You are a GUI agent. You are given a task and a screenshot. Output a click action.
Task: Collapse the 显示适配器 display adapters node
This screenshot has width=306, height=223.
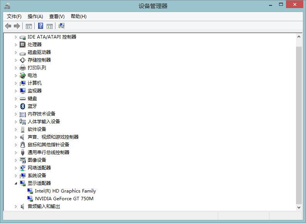coord(16,183)
